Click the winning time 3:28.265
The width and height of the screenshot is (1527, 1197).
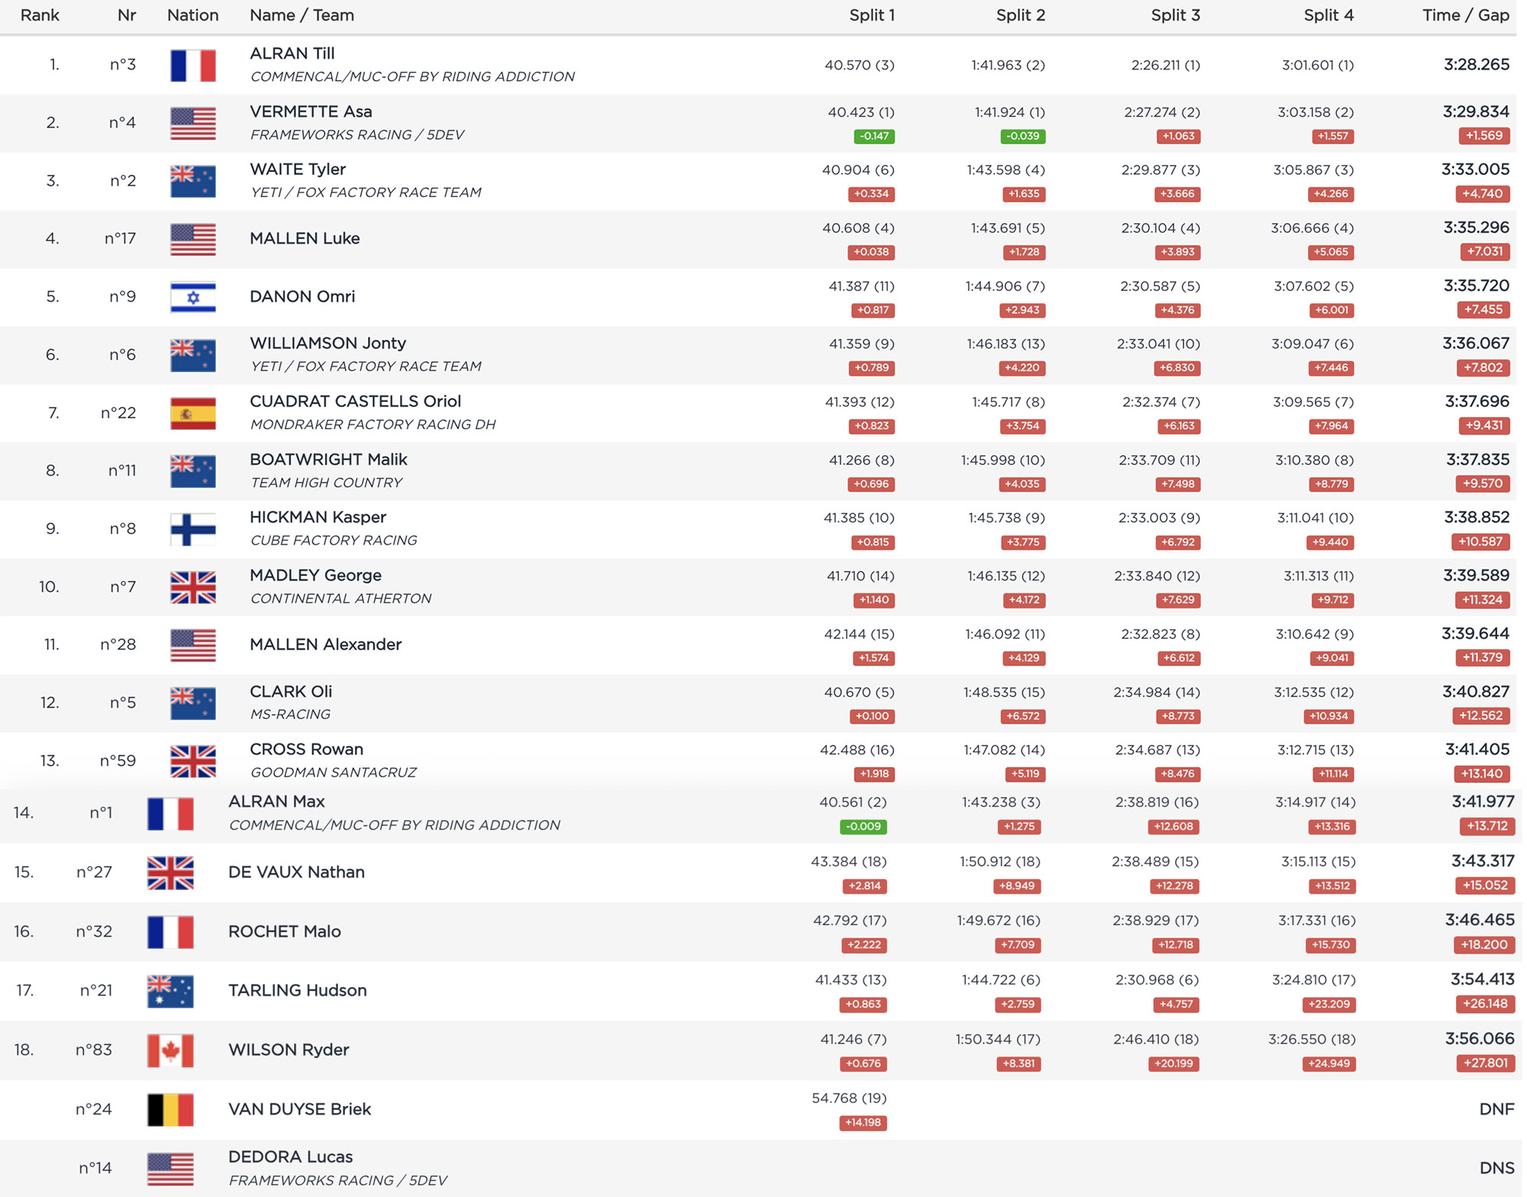[1476, 64]
